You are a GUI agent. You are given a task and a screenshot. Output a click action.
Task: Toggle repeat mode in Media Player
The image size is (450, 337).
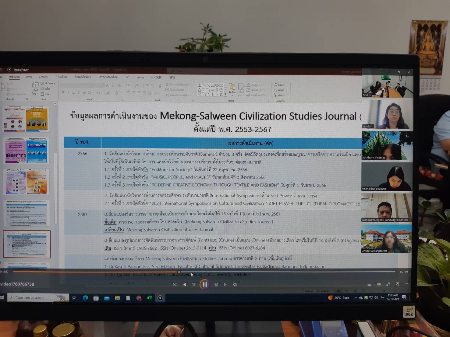(x=235, y=284)
